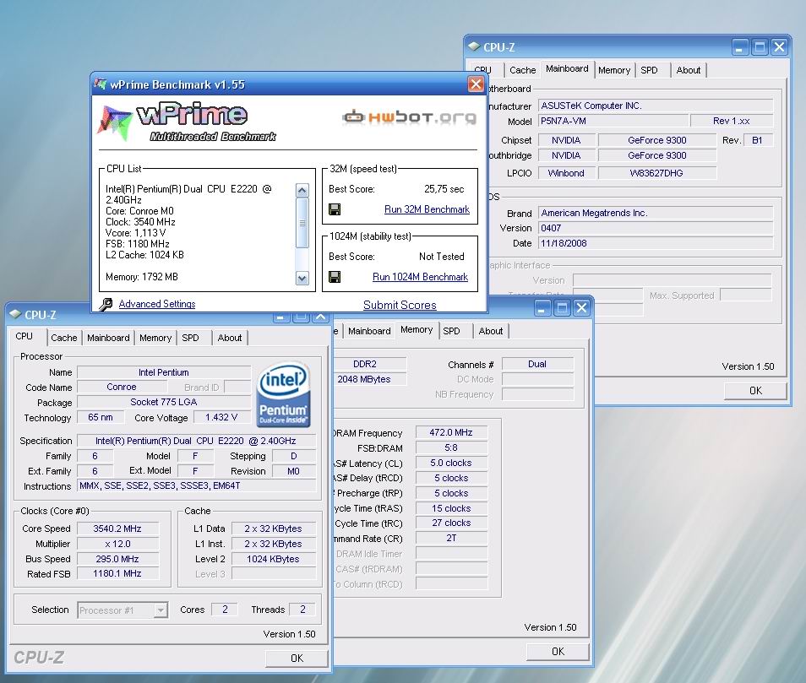Click BIOS brand American Megatrends Inc.

(x=656, y=213)
